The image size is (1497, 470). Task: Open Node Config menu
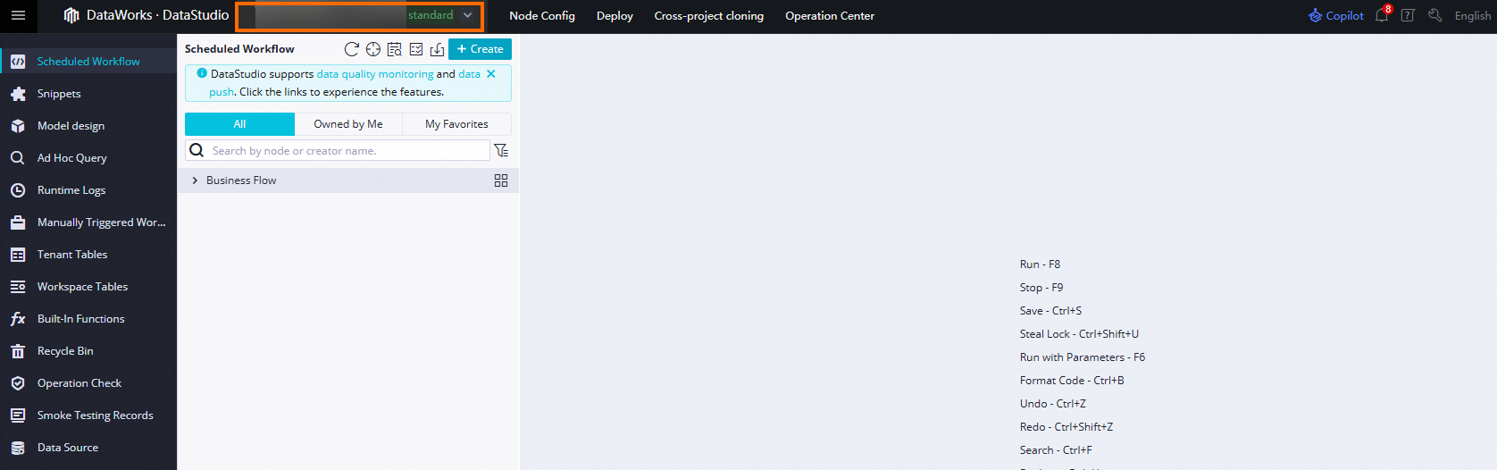(542, 16)
